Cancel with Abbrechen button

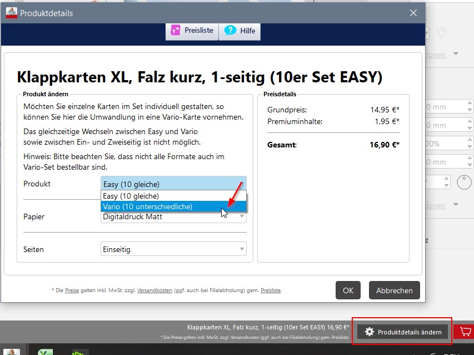click(394, 290)
